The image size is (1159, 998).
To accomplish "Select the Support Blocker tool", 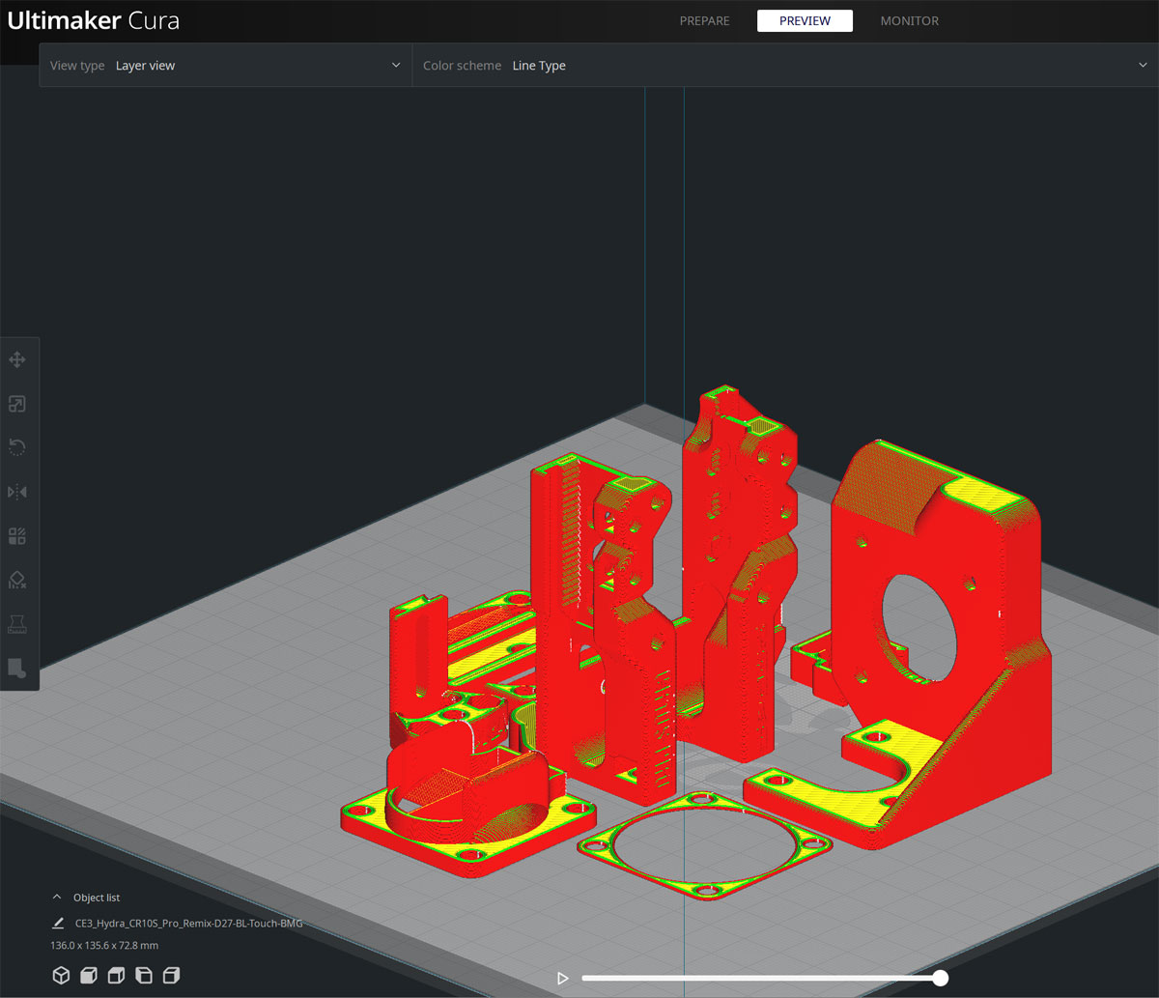I will 16,580.
